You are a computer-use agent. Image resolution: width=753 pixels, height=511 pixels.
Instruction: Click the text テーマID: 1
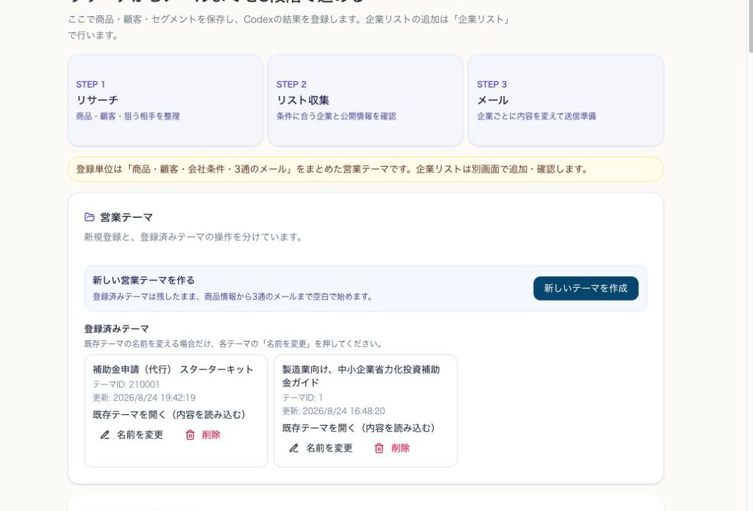tap(302, 397)
